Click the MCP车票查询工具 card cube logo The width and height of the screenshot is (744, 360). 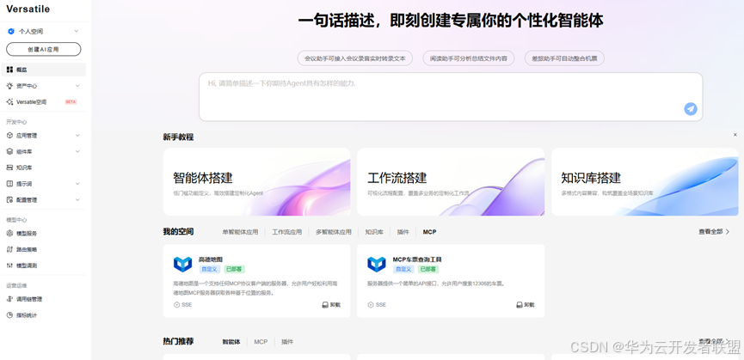point(377,265)
